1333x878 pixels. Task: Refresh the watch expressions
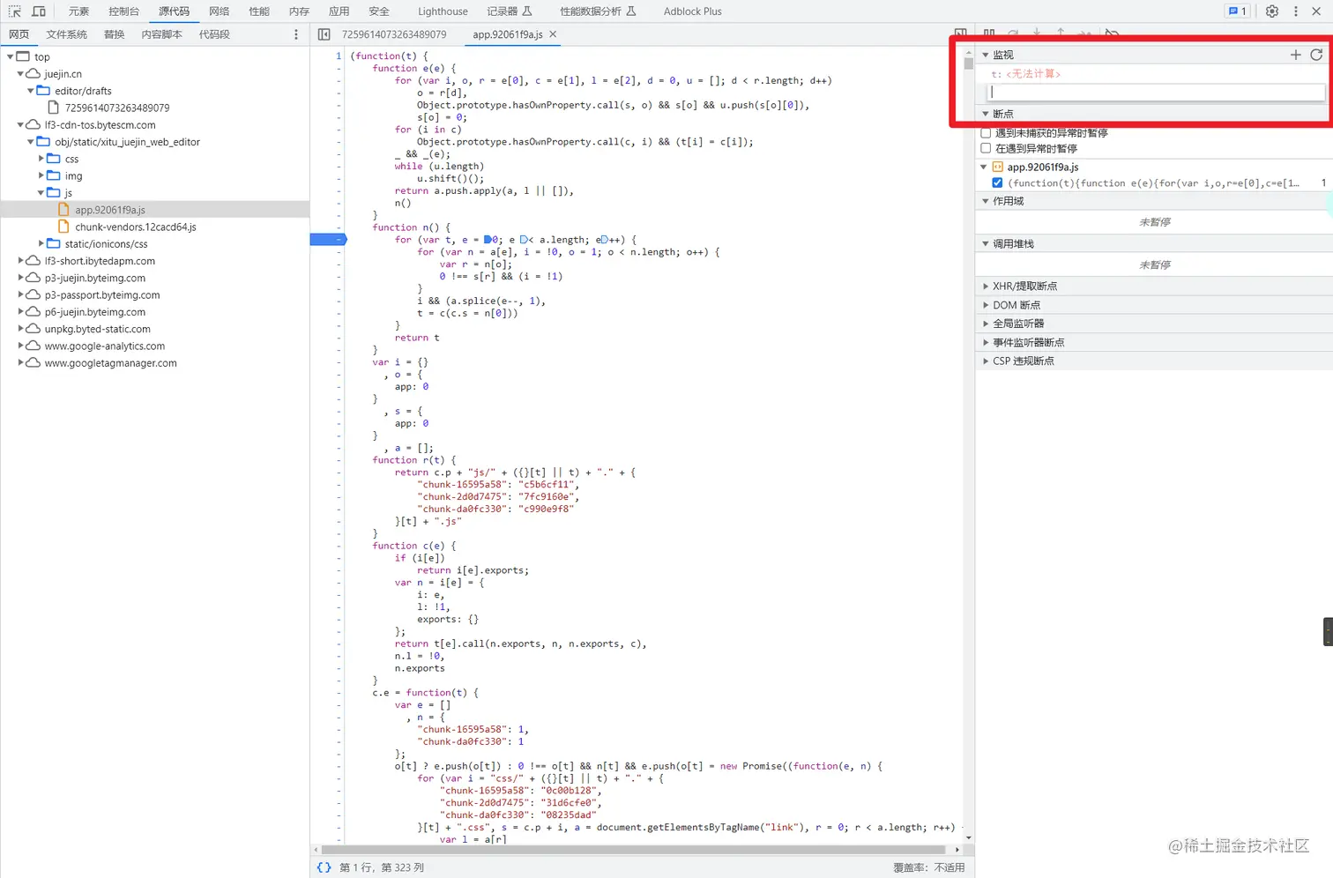pos(1316,55)
